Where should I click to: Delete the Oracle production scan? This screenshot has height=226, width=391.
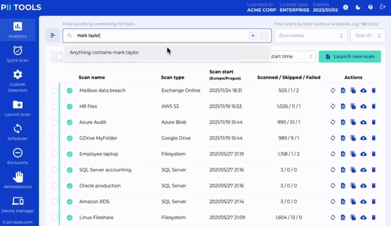(x=374, y=186)
